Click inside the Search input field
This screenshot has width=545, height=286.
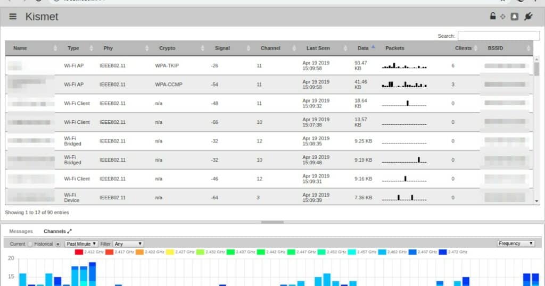click(x=499, y=36)
